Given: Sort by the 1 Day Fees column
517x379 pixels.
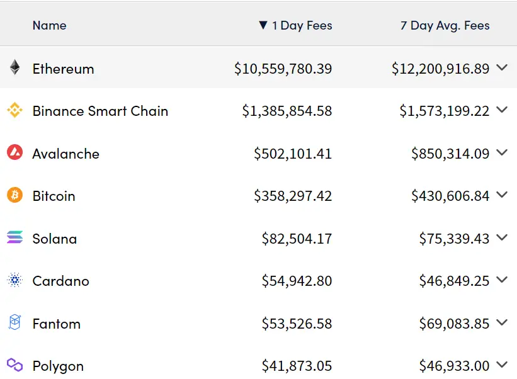Looking at the screenshot, I should [x=295, y=26].
